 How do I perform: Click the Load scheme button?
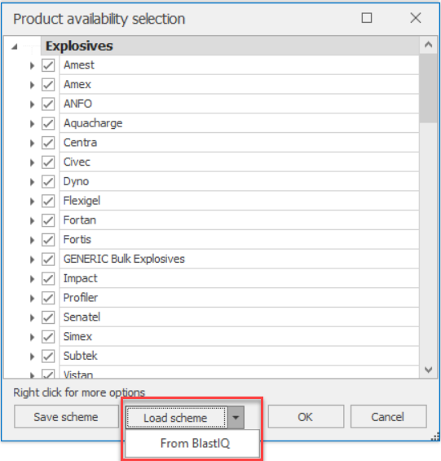(x=176, y=418)
